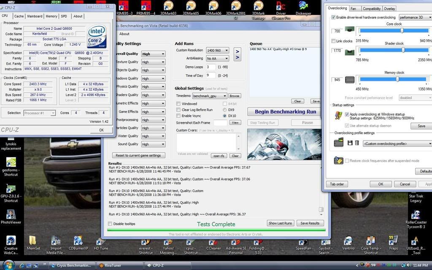This screenshot has width=432, height=270.
Task: Check Clear Log Before Run
Action: point(178,110)
